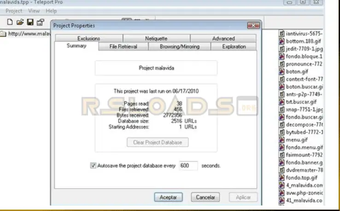Click the Open Project folder icon
The height and width of the screenshot is (211, 340).
tap(20, 22)
